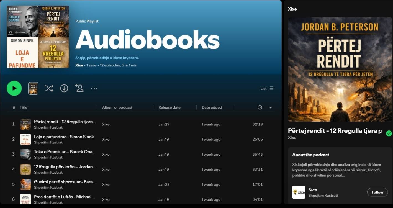Open the Toka e Premtuar episode title
The image size is (393, 208).
tap(65, 152)
